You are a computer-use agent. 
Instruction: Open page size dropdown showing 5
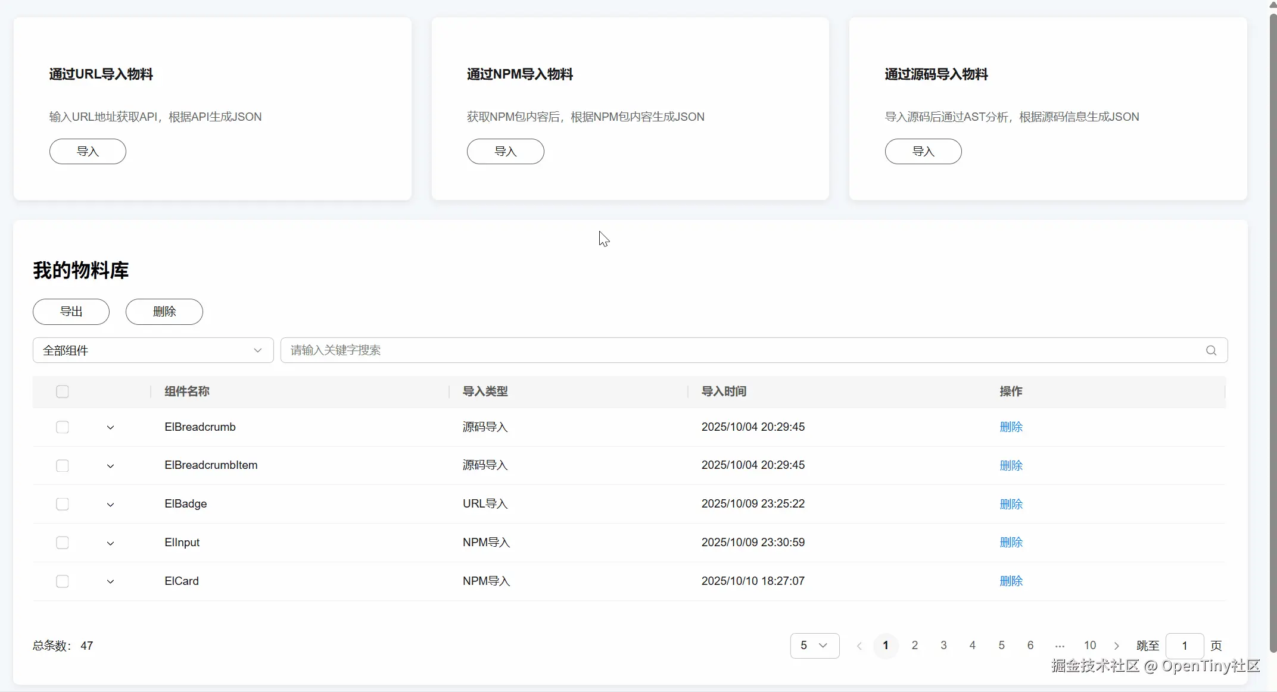[814, 646]
